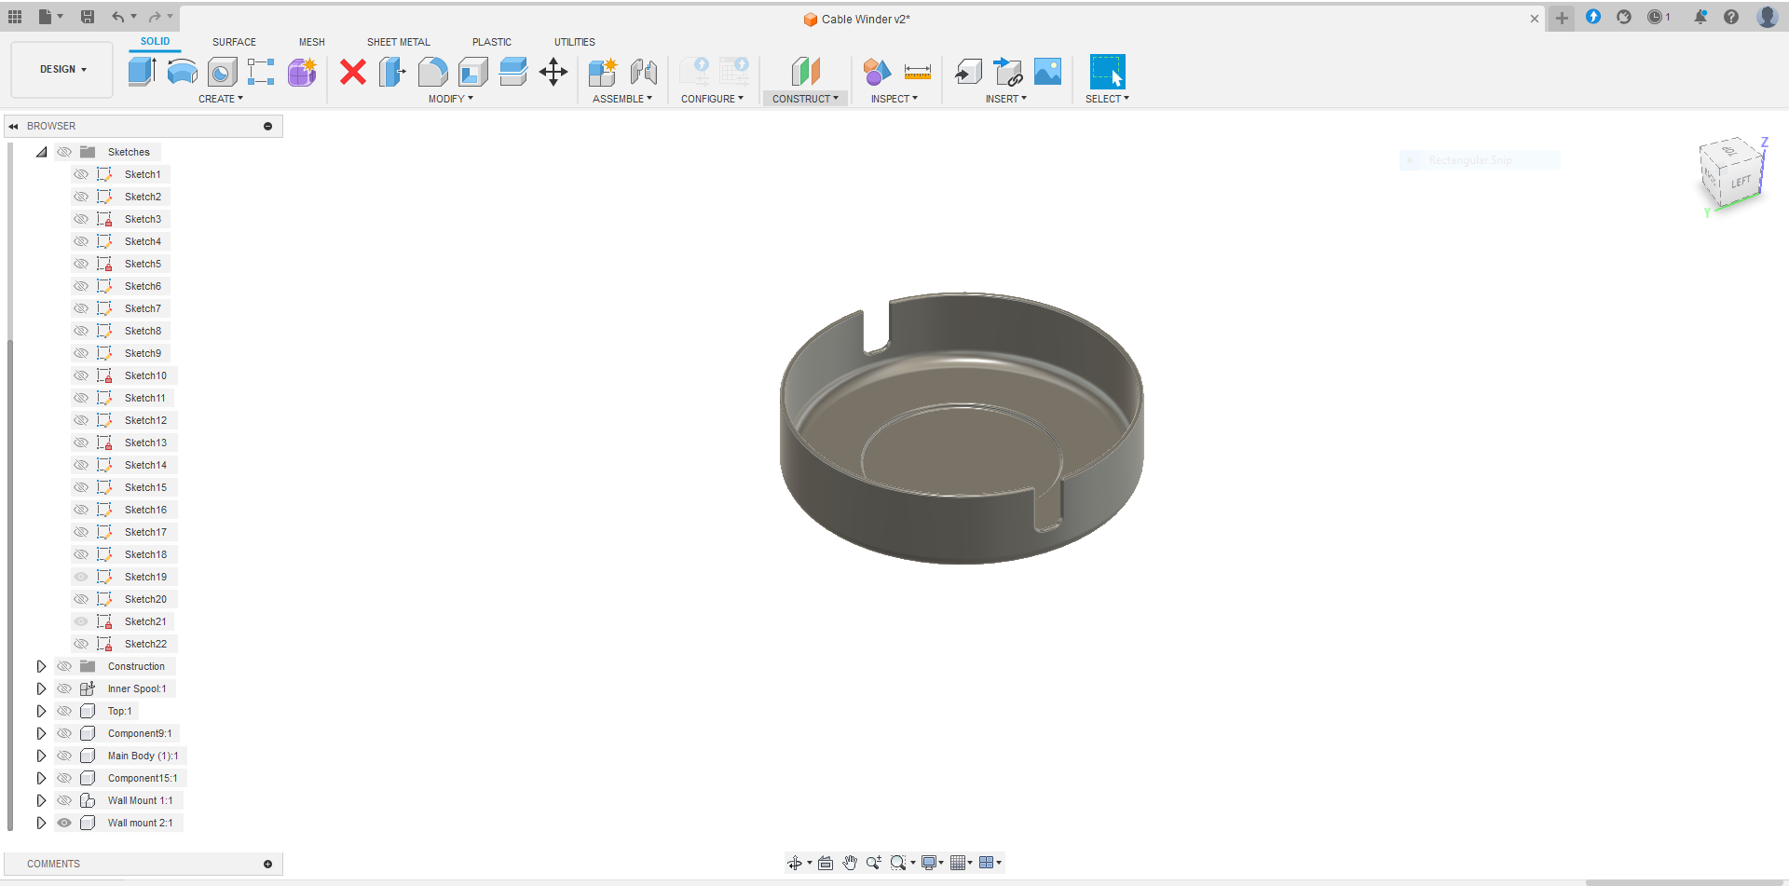Image resolution: width=1789 pixels, height=886 pixels.
Task: Switch to the SHEET METAL tab
Action: point(399,42)
